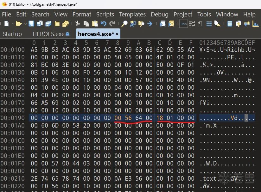Click the grey Redo arrow icon

(112, 24)
